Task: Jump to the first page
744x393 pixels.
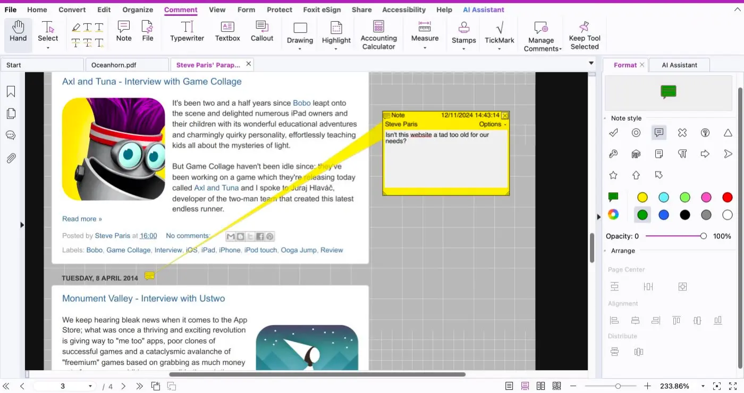Action: point(6,386)
